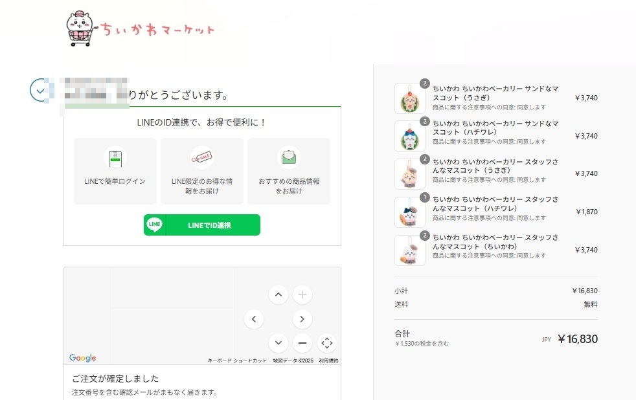Click the 合計 ¥16,830 total amount
Screen dimensions: 636x400
[578, 339]
